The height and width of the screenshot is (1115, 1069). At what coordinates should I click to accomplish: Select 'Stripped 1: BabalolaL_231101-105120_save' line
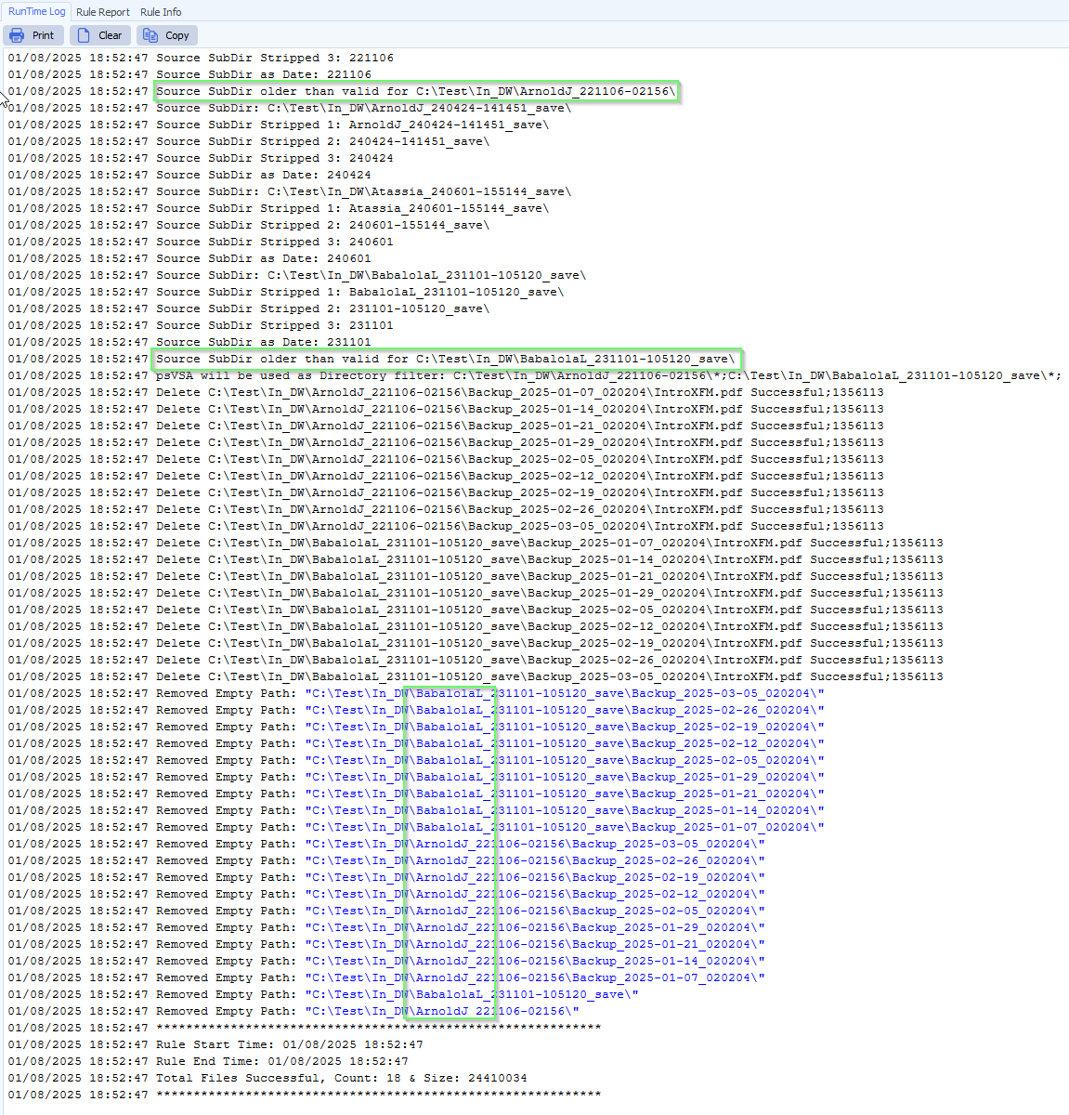pyautogui.click(x=286, y=292)
